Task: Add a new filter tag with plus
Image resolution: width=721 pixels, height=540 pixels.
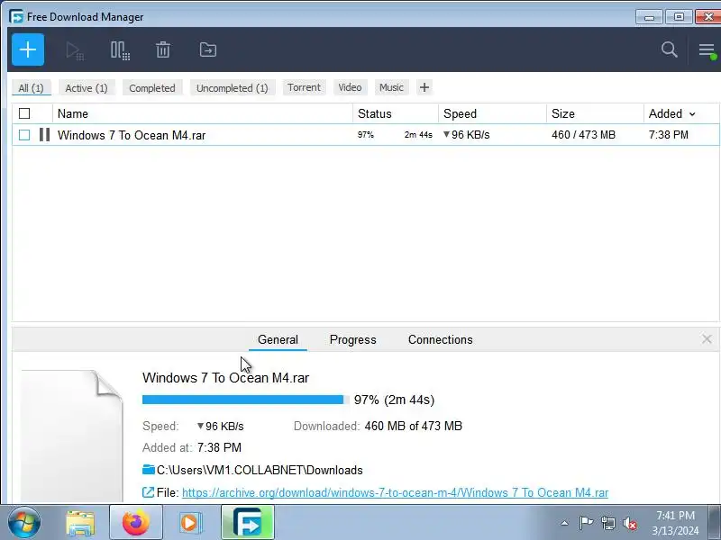Action: pos(424,87)
